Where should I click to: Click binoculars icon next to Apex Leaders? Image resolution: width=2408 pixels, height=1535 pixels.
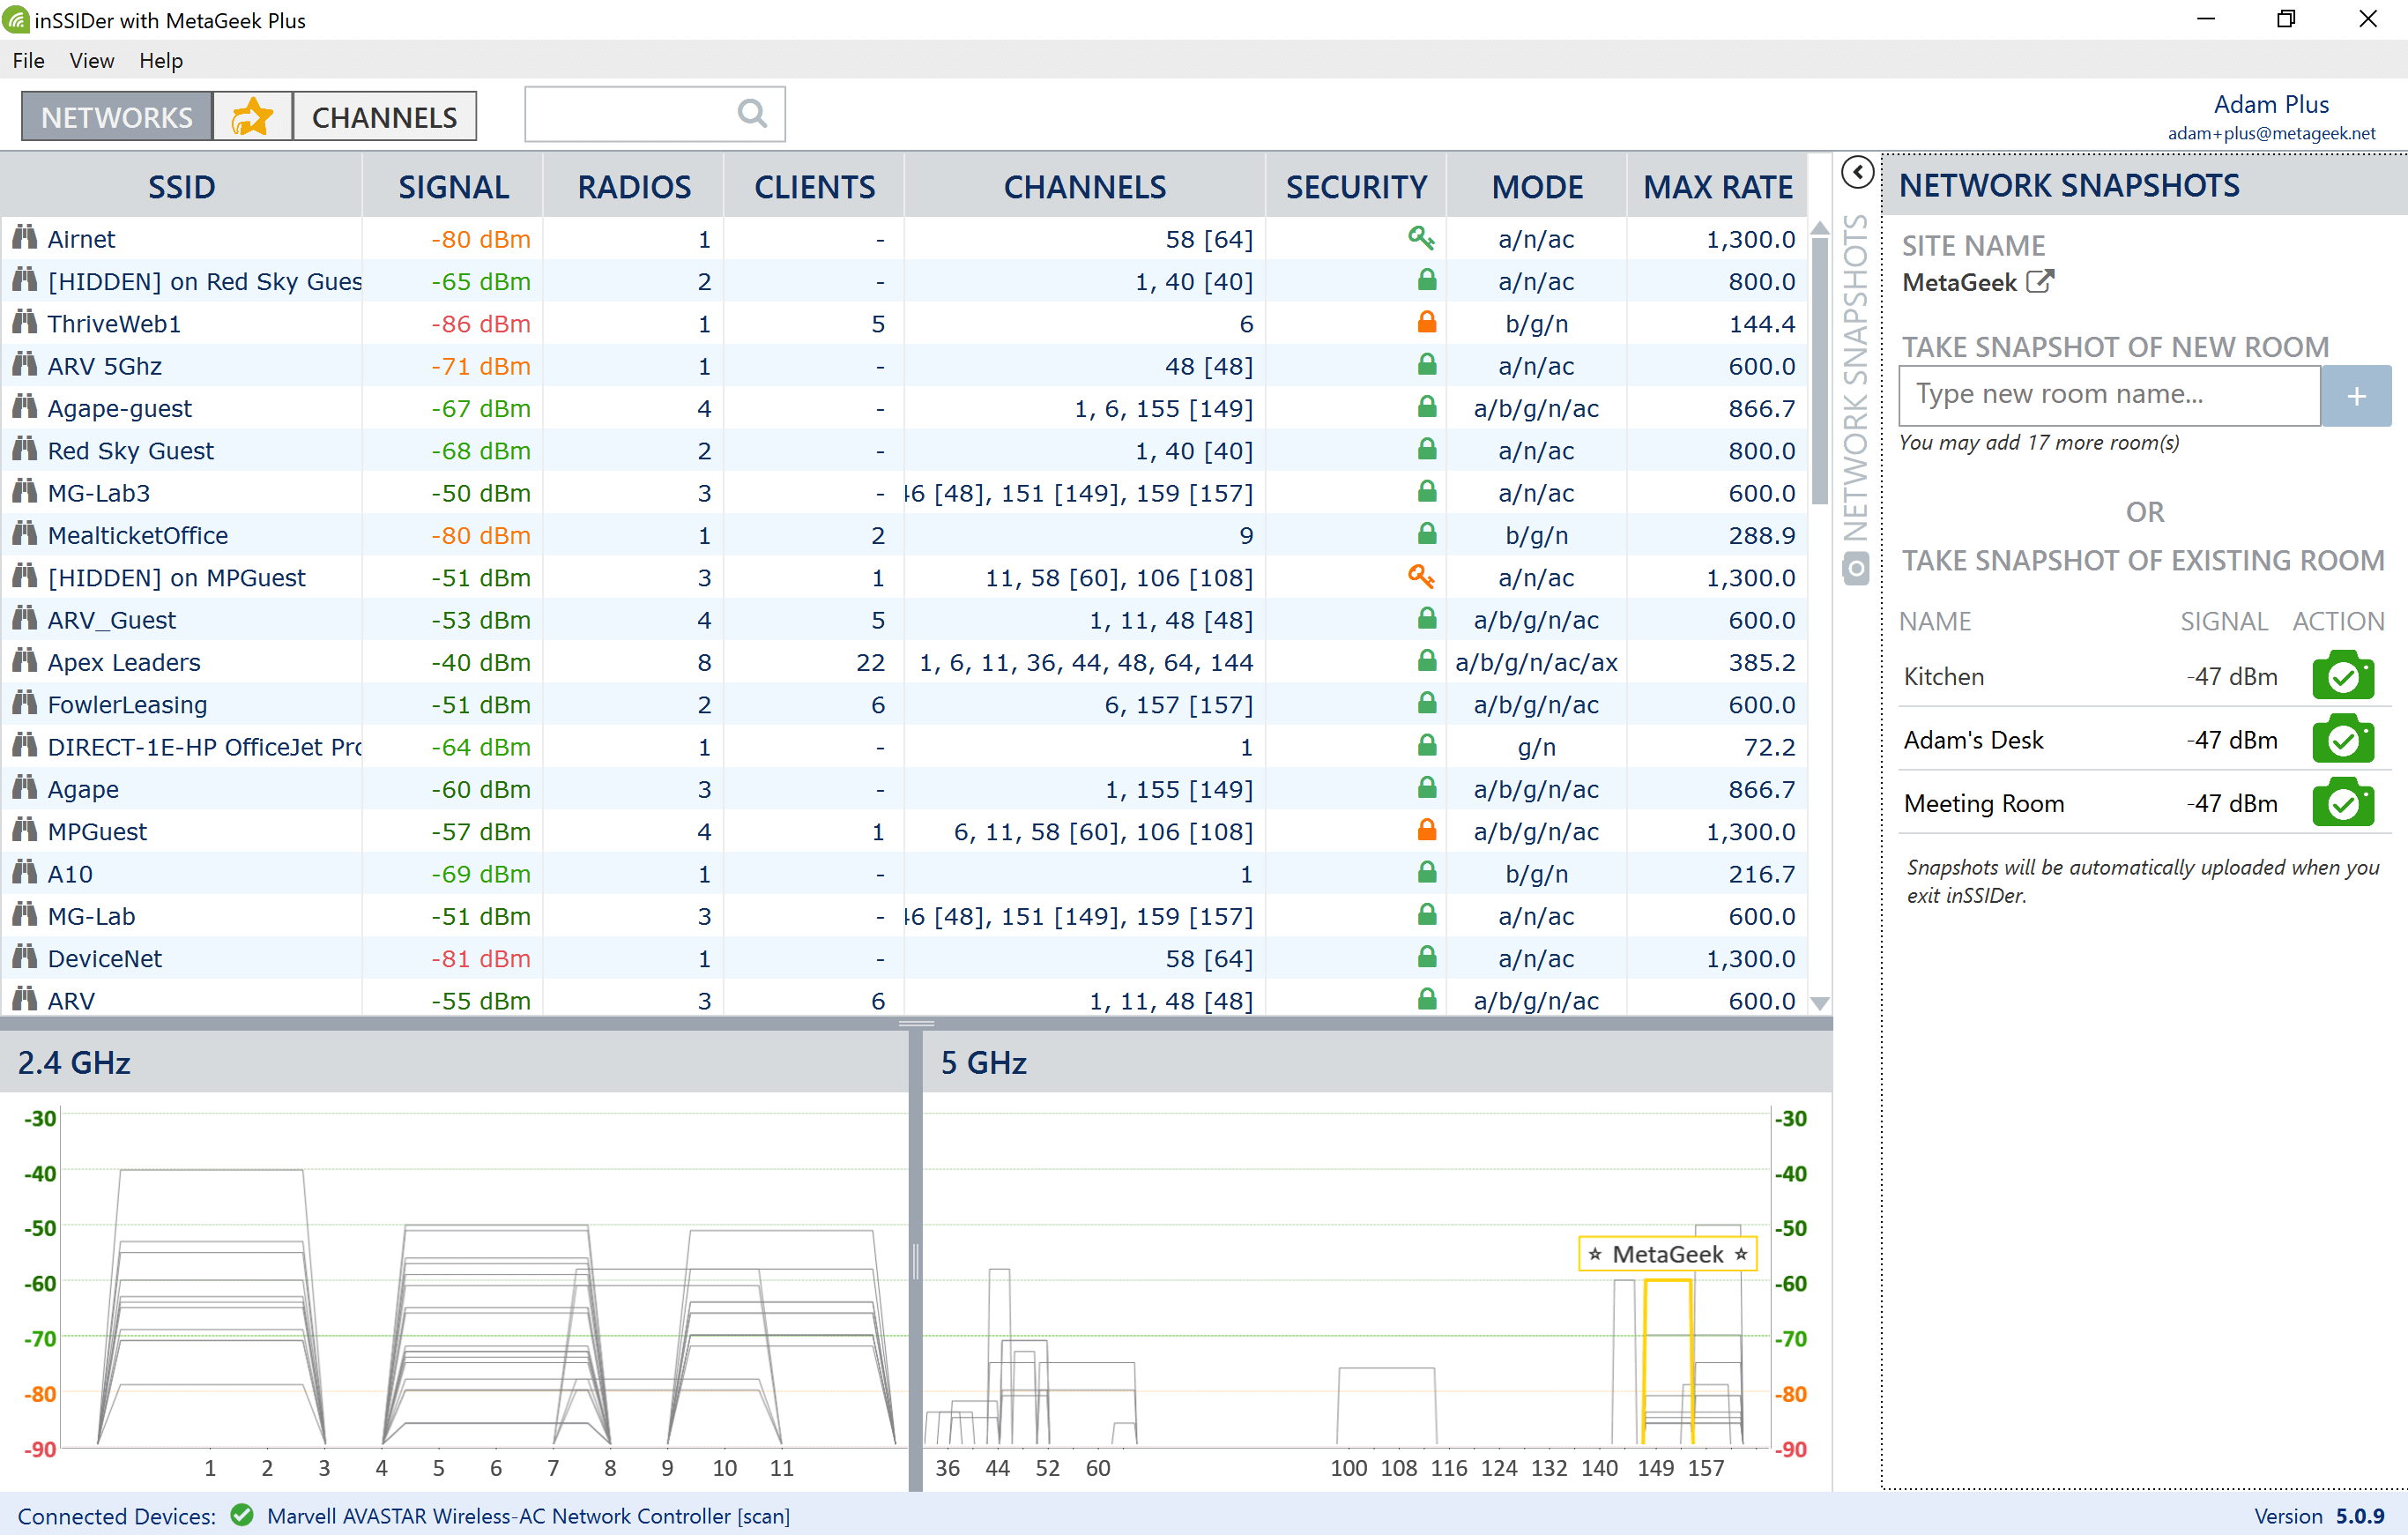pos(24,662)
